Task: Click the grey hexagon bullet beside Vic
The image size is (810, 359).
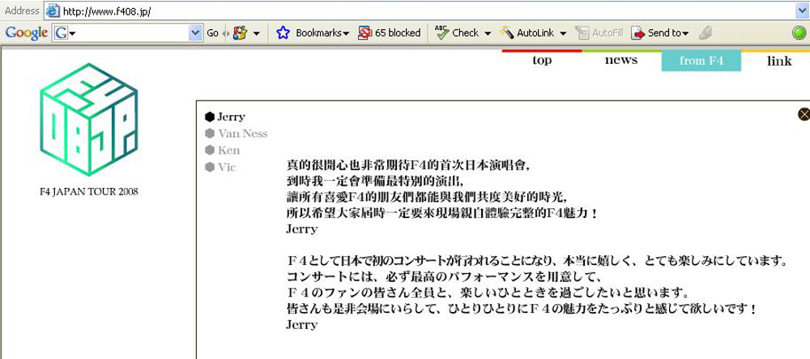Action: point(210,168)
